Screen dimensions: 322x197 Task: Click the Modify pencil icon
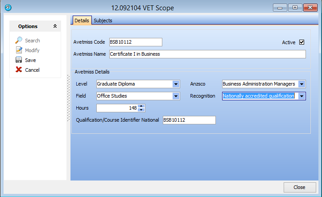[19, 50]
